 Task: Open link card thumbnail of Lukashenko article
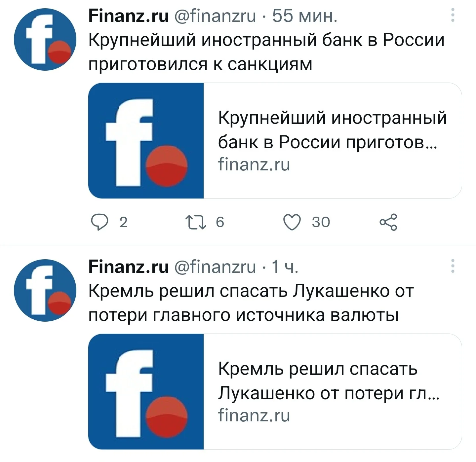(x=146, y=391)
